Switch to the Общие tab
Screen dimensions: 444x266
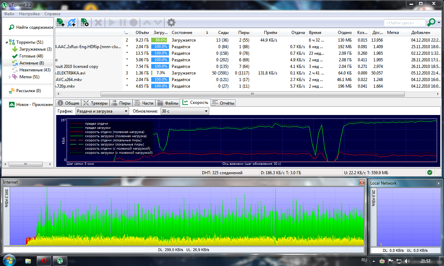click(x=68, y=103)
